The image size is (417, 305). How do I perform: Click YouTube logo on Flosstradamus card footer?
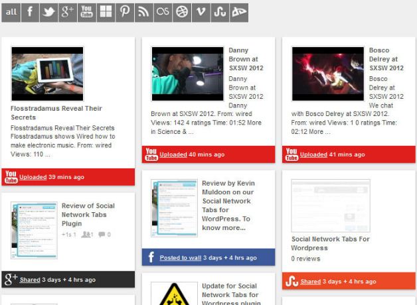(11, 177)
